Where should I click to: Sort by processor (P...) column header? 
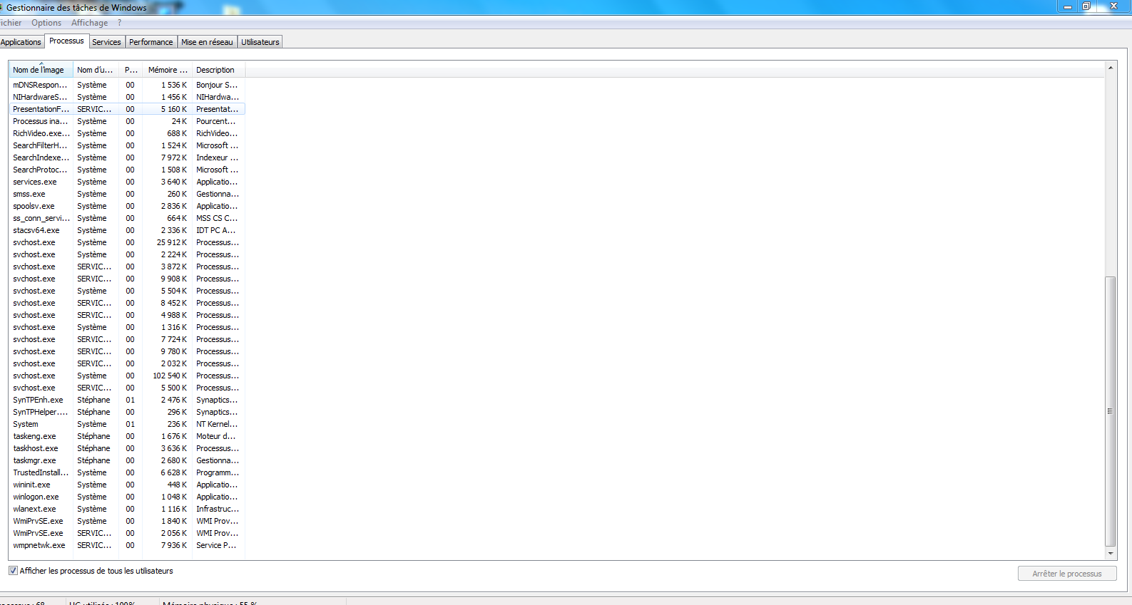(131, 70)
